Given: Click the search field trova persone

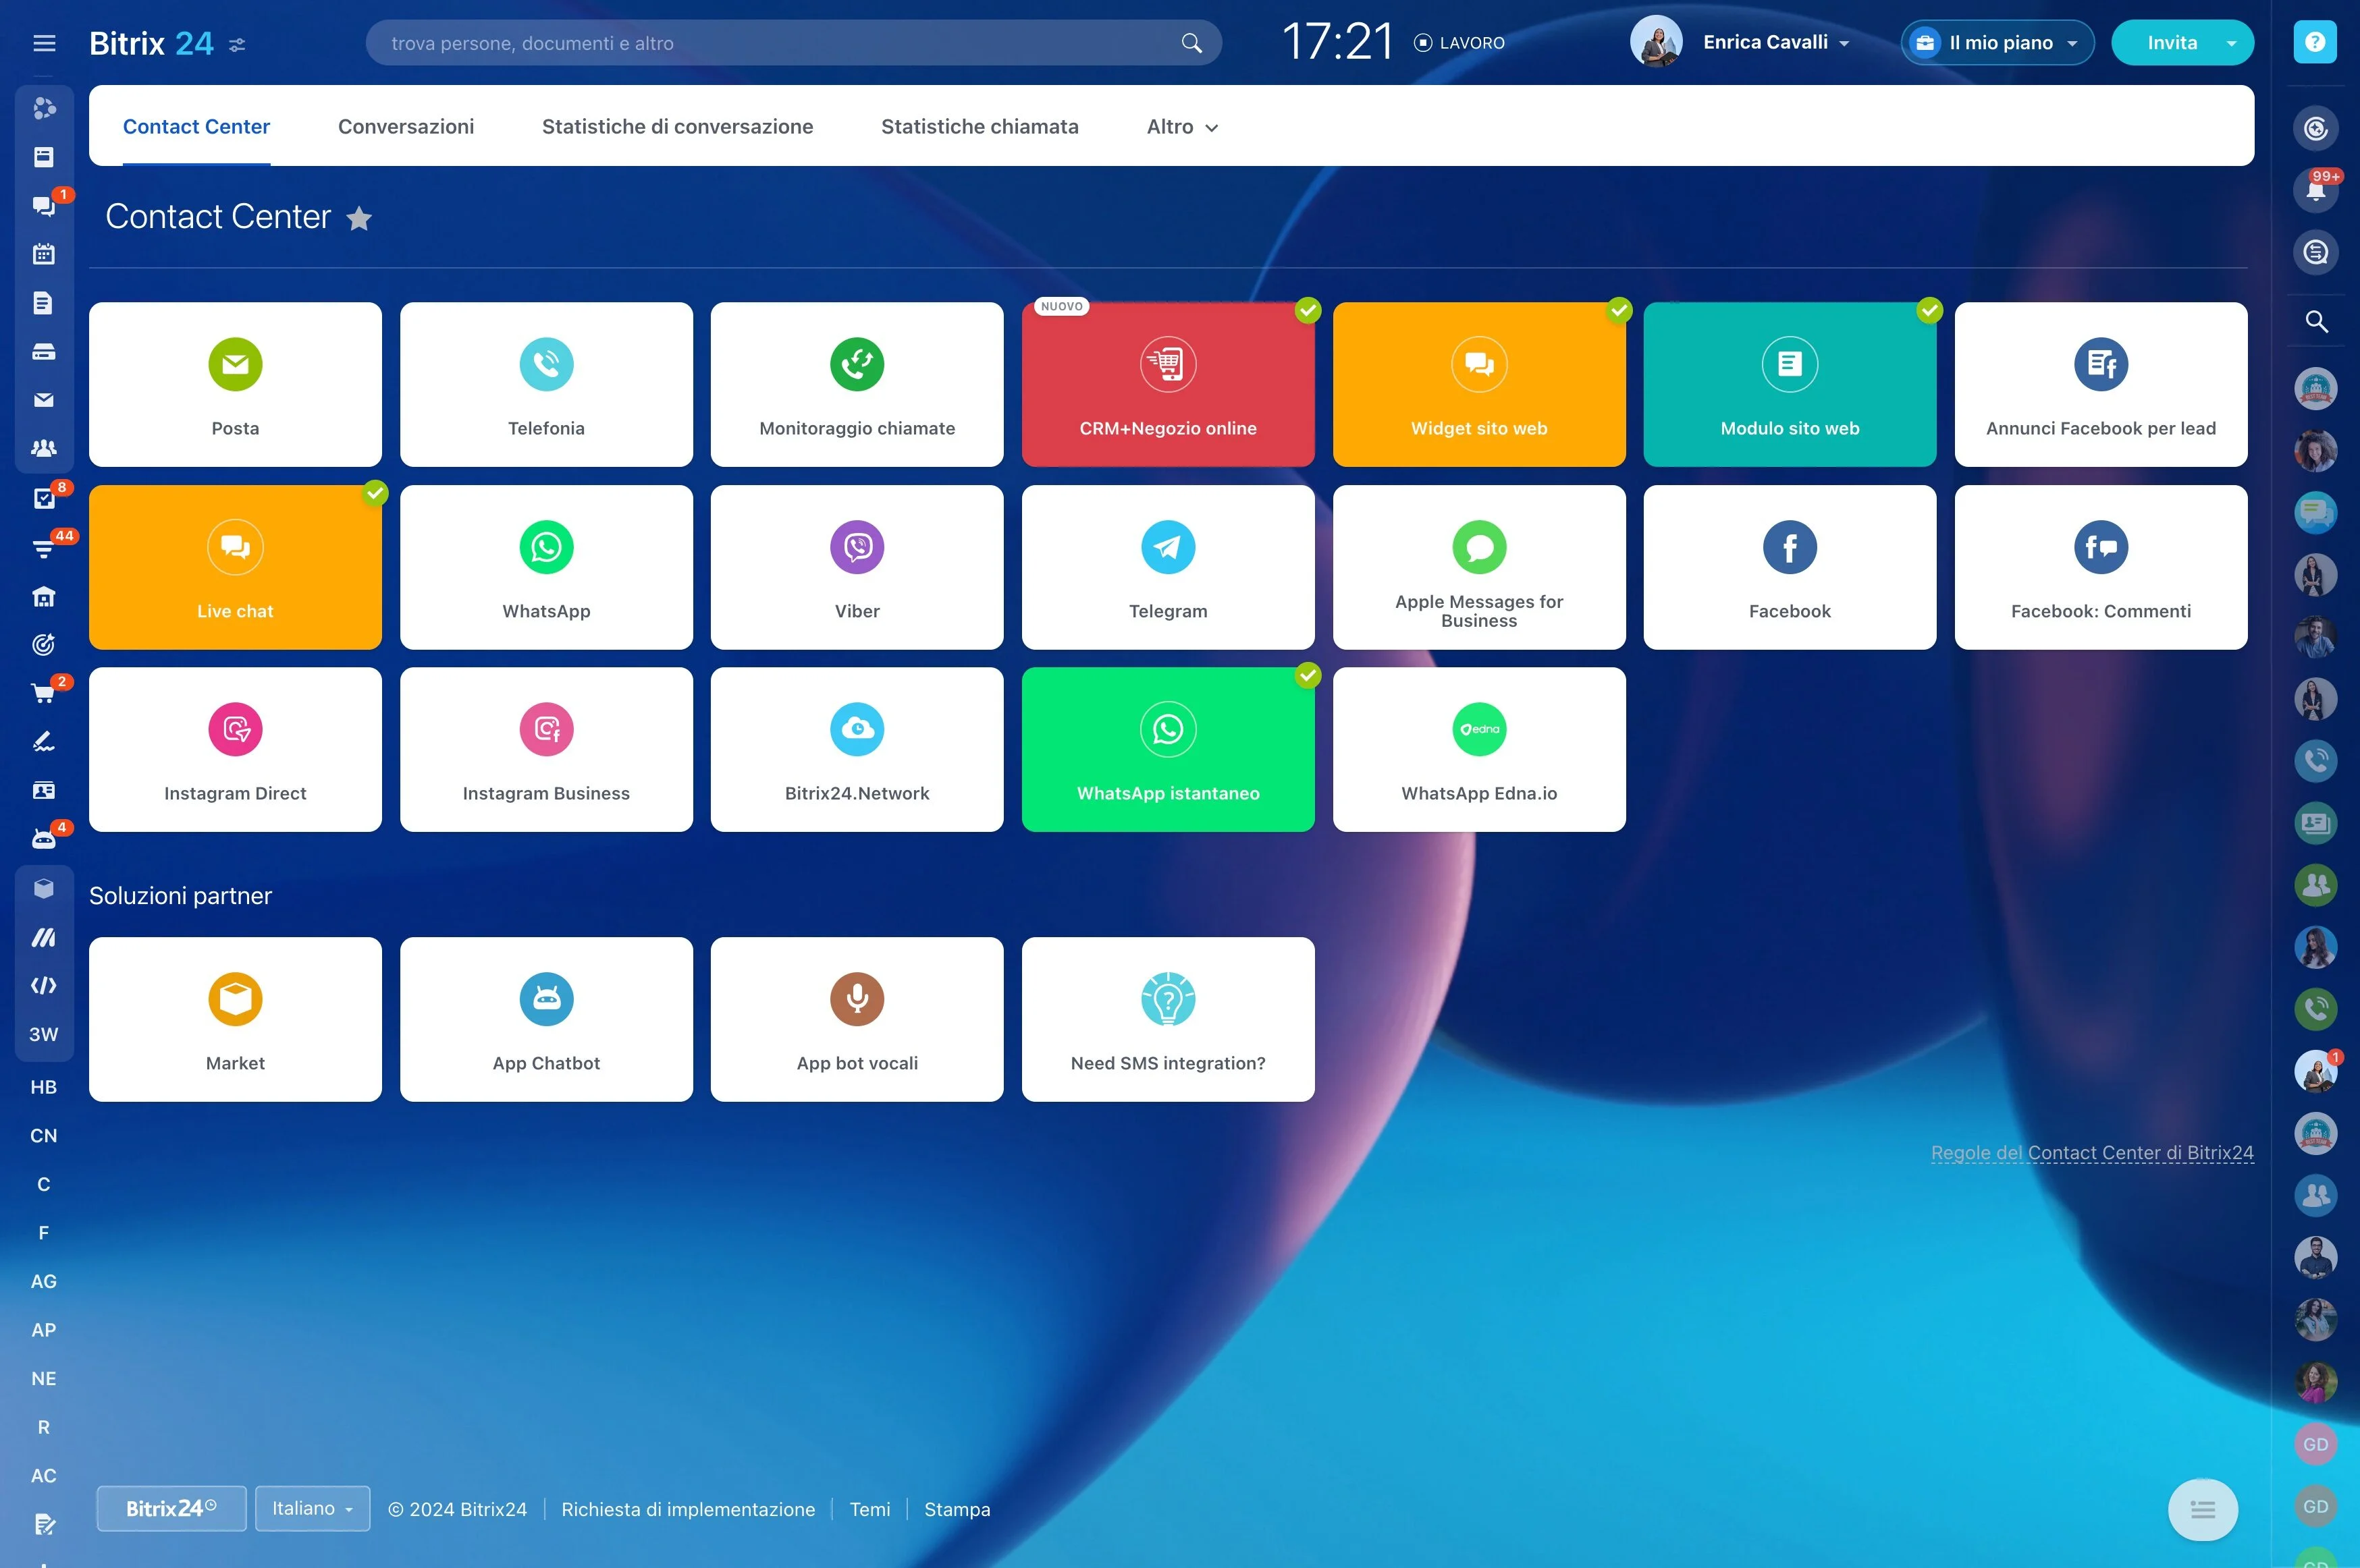Looking at the screenshot, I should click(x=793, y=43).
